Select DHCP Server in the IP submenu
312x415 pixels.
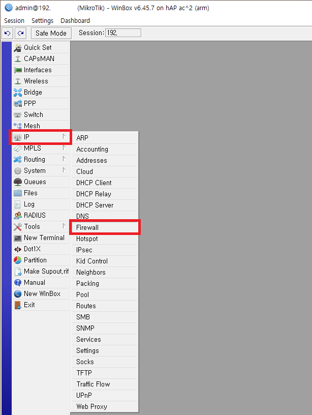105,205
